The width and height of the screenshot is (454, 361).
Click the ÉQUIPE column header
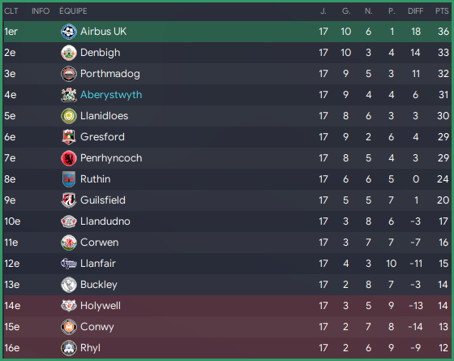73,11
